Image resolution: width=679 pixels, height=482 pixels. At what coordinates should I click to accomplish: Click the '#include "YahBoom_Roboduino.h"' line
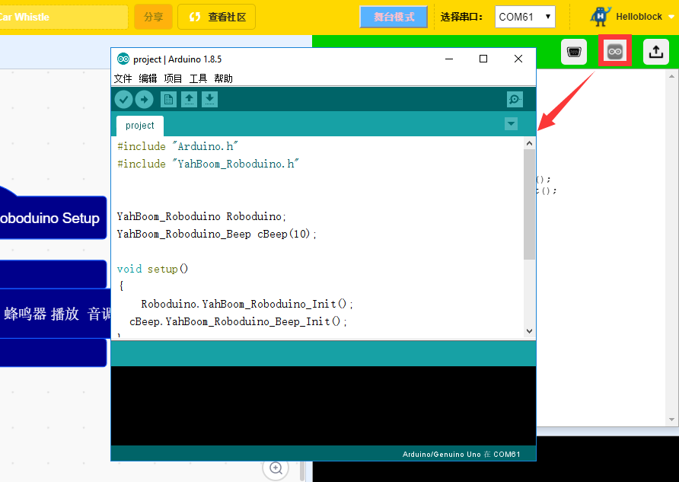coord(208,164)
